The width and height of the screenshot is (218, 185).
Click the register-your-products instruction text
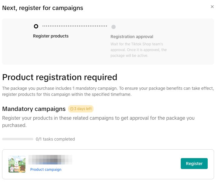coord(98,121)
